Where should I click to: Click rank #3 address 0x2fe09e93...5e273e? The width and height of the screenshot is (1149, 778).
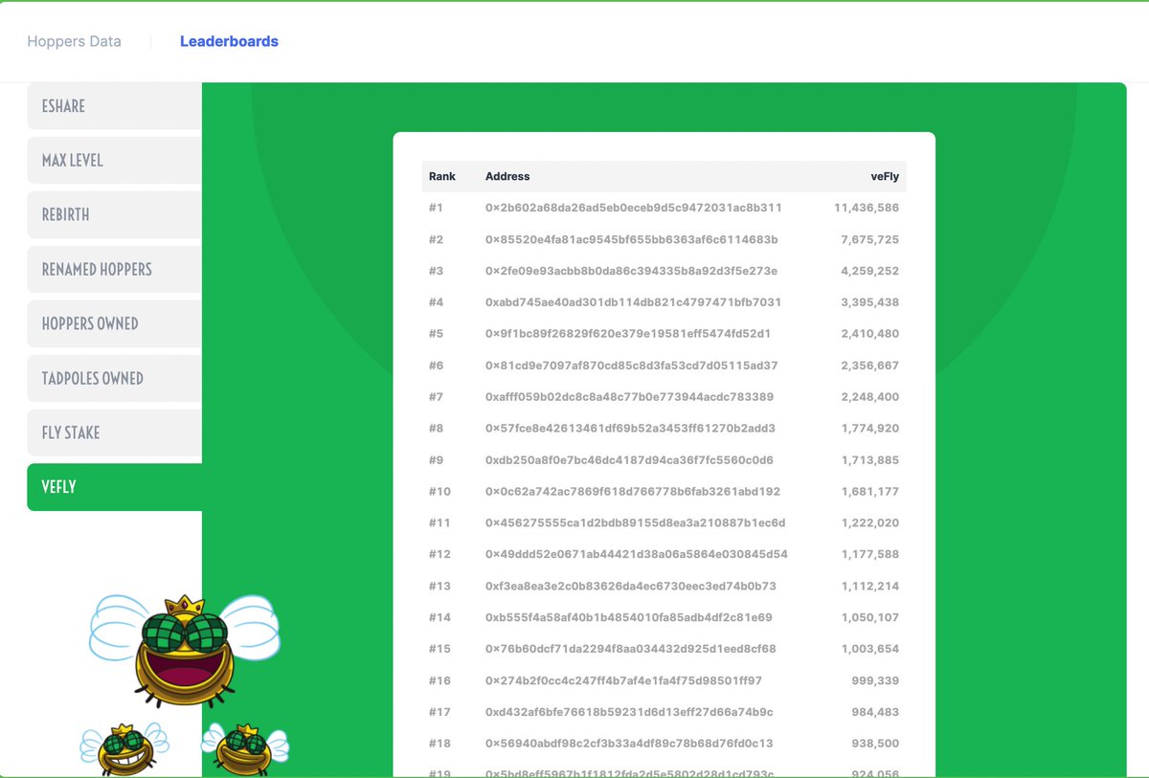(631, 271)
